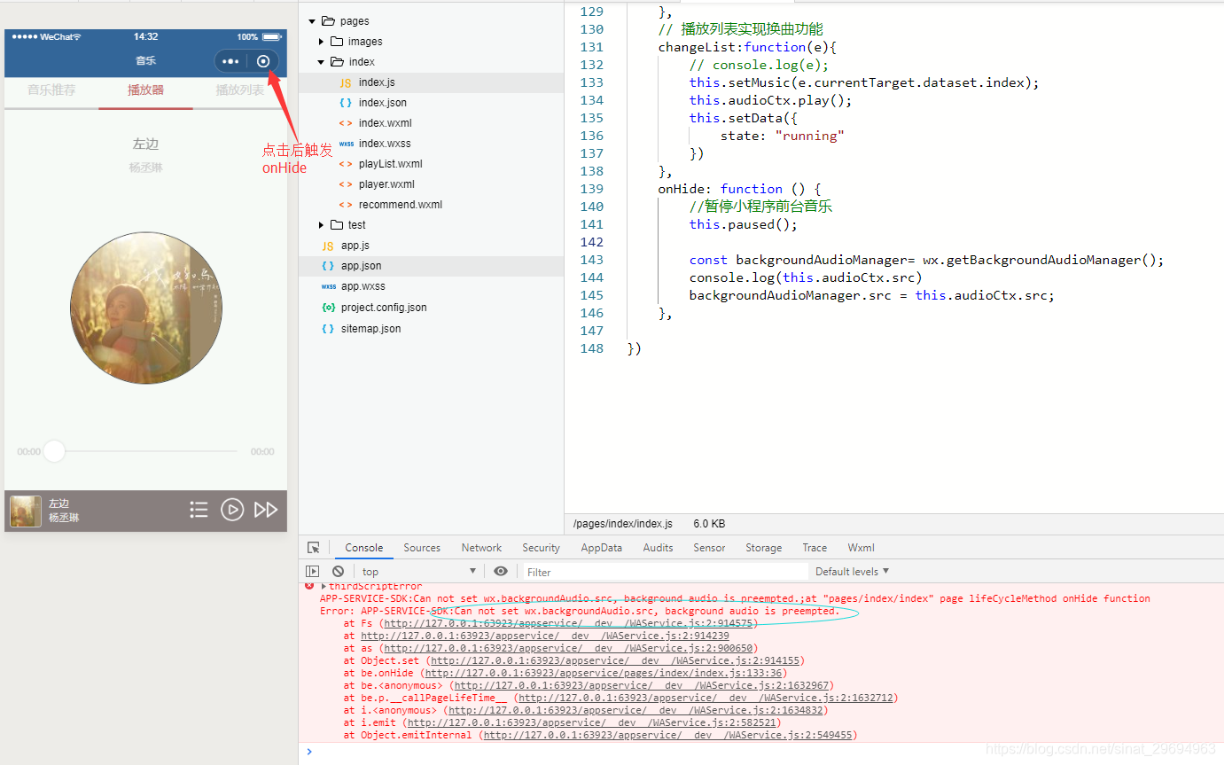Select the images folder icon

(x=337, y=41)
